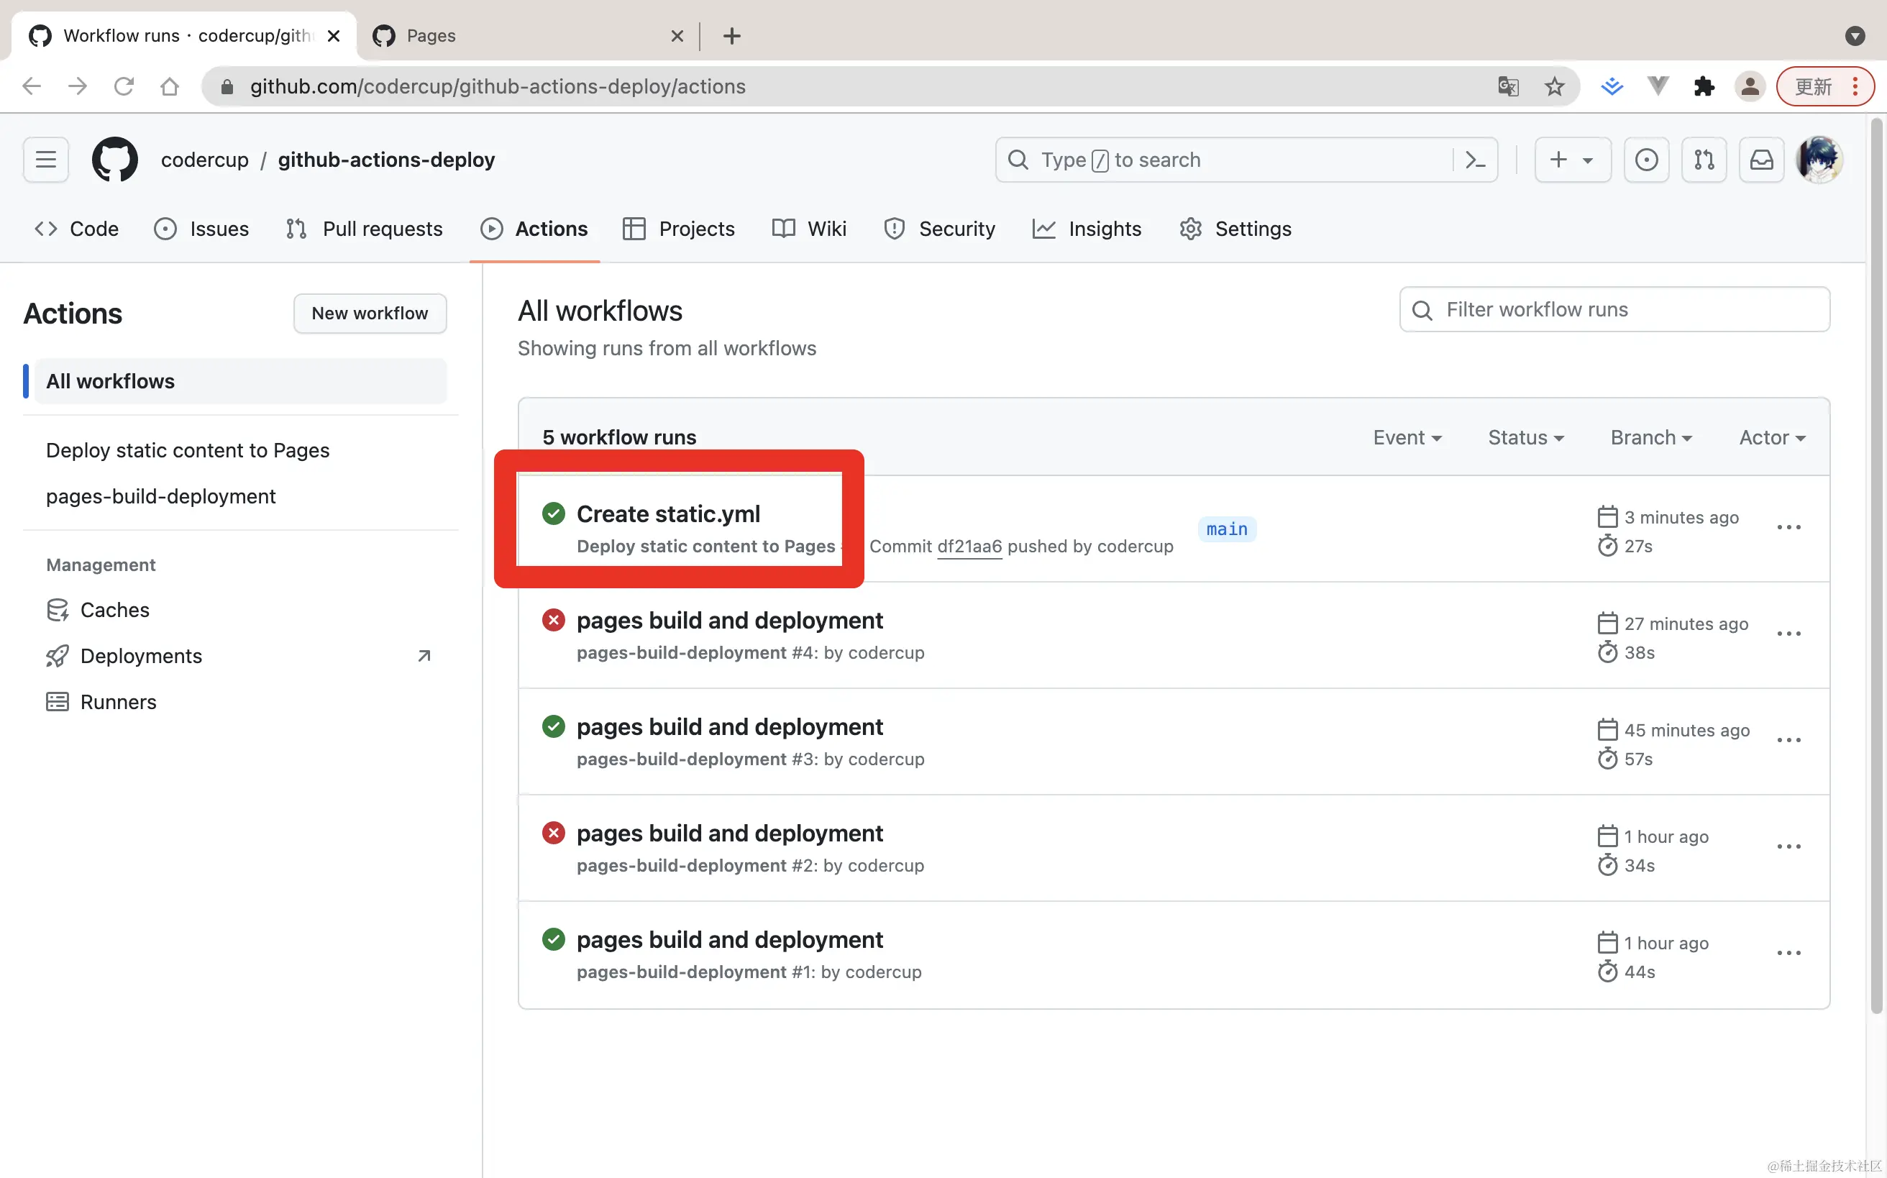
Task: Open the Insights tab
Action: 1087,228
